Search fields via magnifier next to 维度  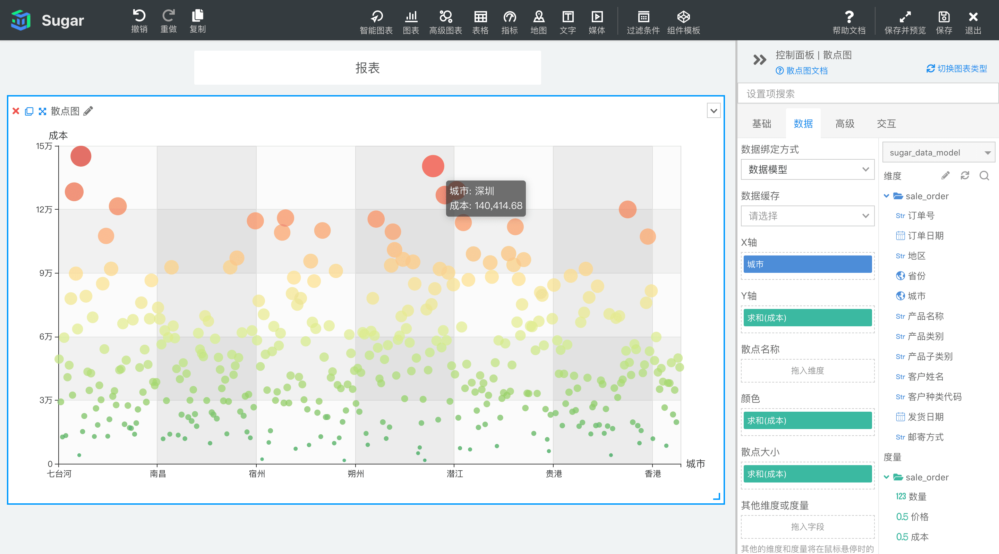click(x=984, y=176)
